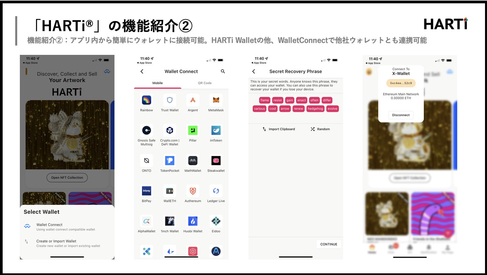
Task: Tap the WalletConnect icon on HARTi home
Action: click(107, 71)
